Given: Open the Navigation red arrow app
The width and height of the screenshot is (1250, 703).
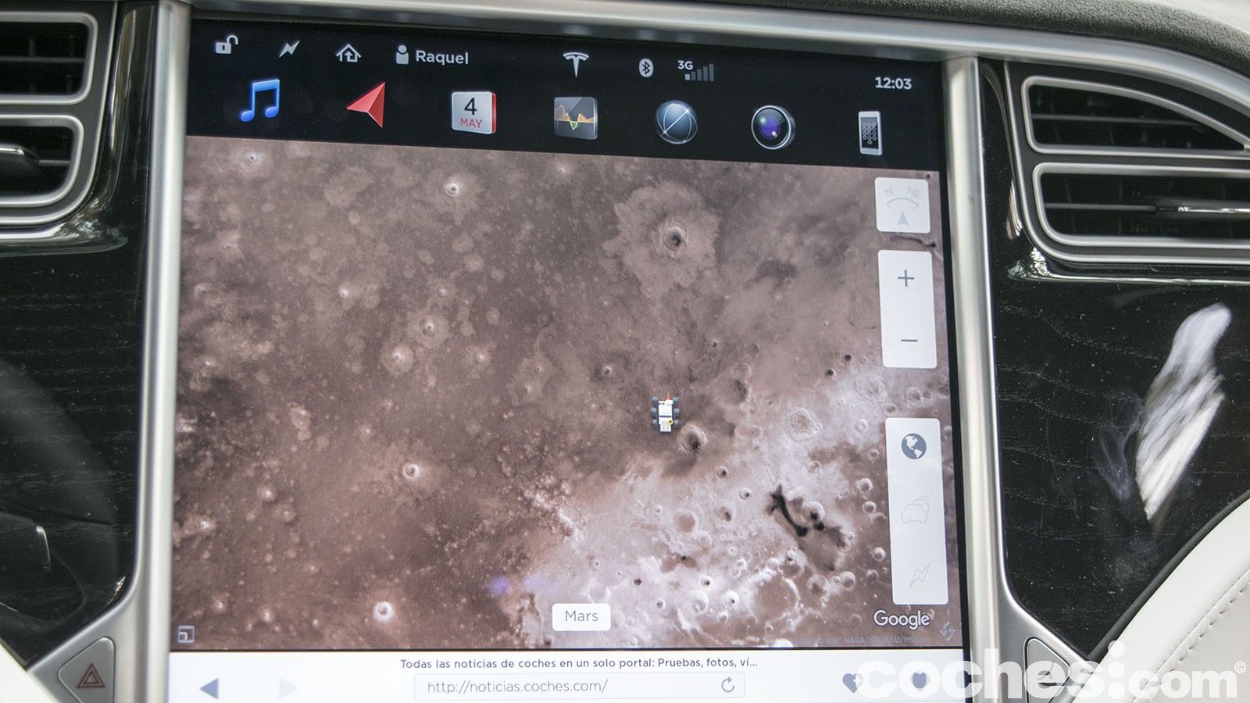Looking at the screenshot, I should [366, 105].
